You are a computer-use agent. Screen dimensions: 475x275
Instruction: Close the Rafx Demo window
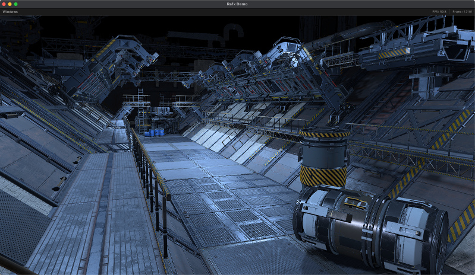pos(4,4)
